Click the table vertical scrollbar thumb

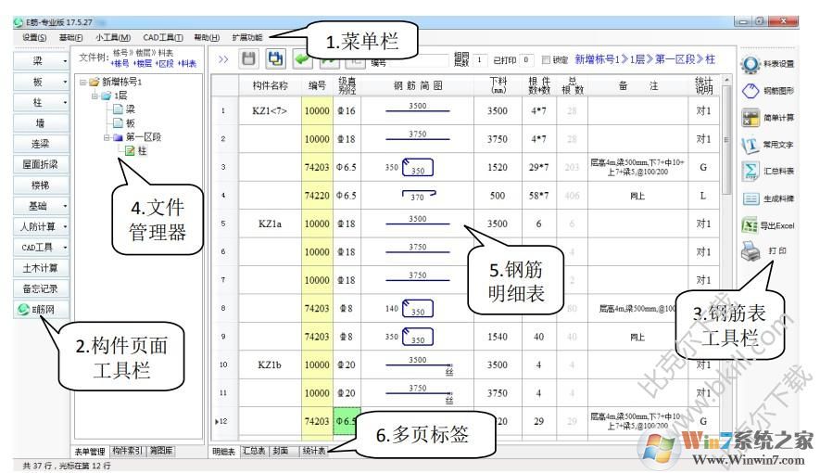tap(725, 141)
